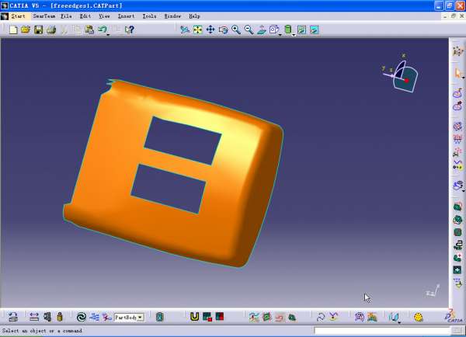Expand Select arrow tool flyout
This screenshot has width=466, height=337.
(x=463, y=78)
